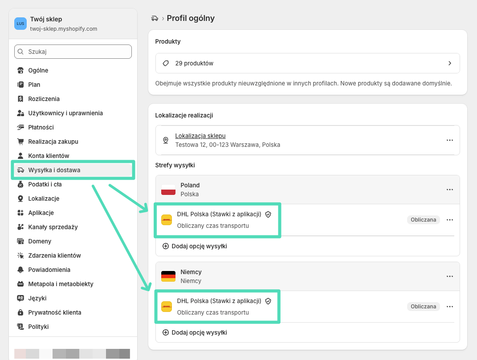The width and height of the screenshot is (477, 360).
Task: Add shipping option under Poland zone
Action: (x=195, y=246)
